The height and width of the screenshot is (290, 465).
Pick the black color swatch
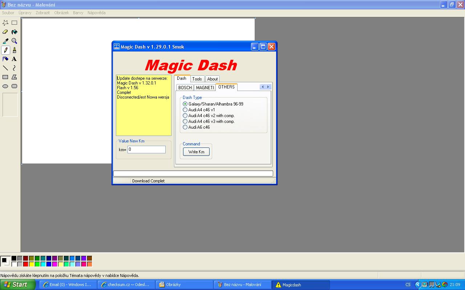(x=14, y=258)
